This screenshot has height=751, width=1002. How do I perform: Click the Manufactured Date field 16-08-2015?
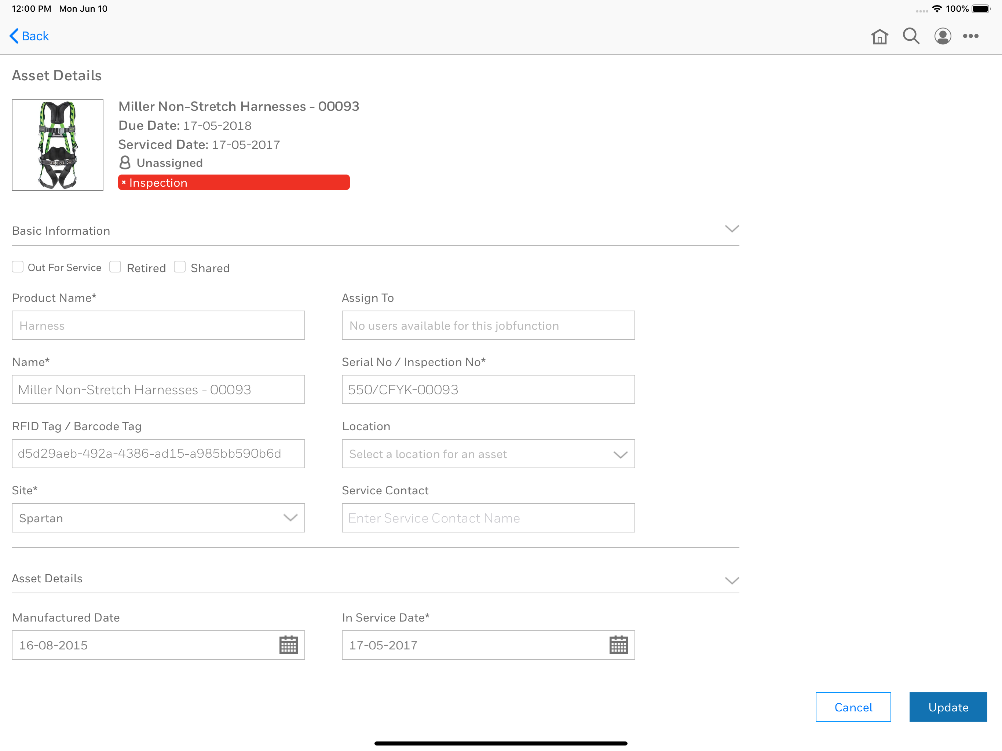[158, 645]
